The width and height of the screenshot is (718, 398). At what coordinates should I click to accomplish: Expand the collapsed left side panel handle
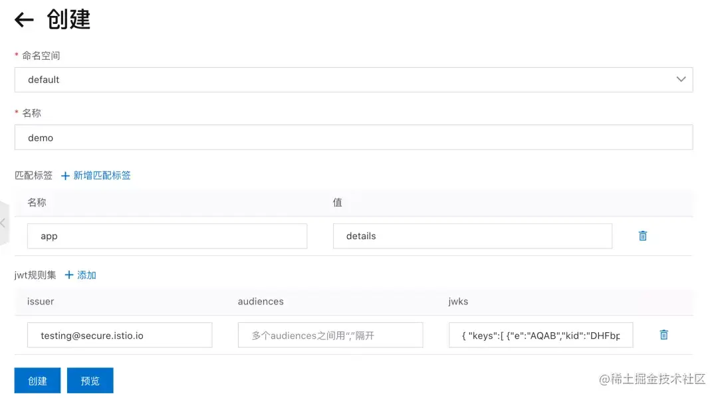tap(4, 223)
